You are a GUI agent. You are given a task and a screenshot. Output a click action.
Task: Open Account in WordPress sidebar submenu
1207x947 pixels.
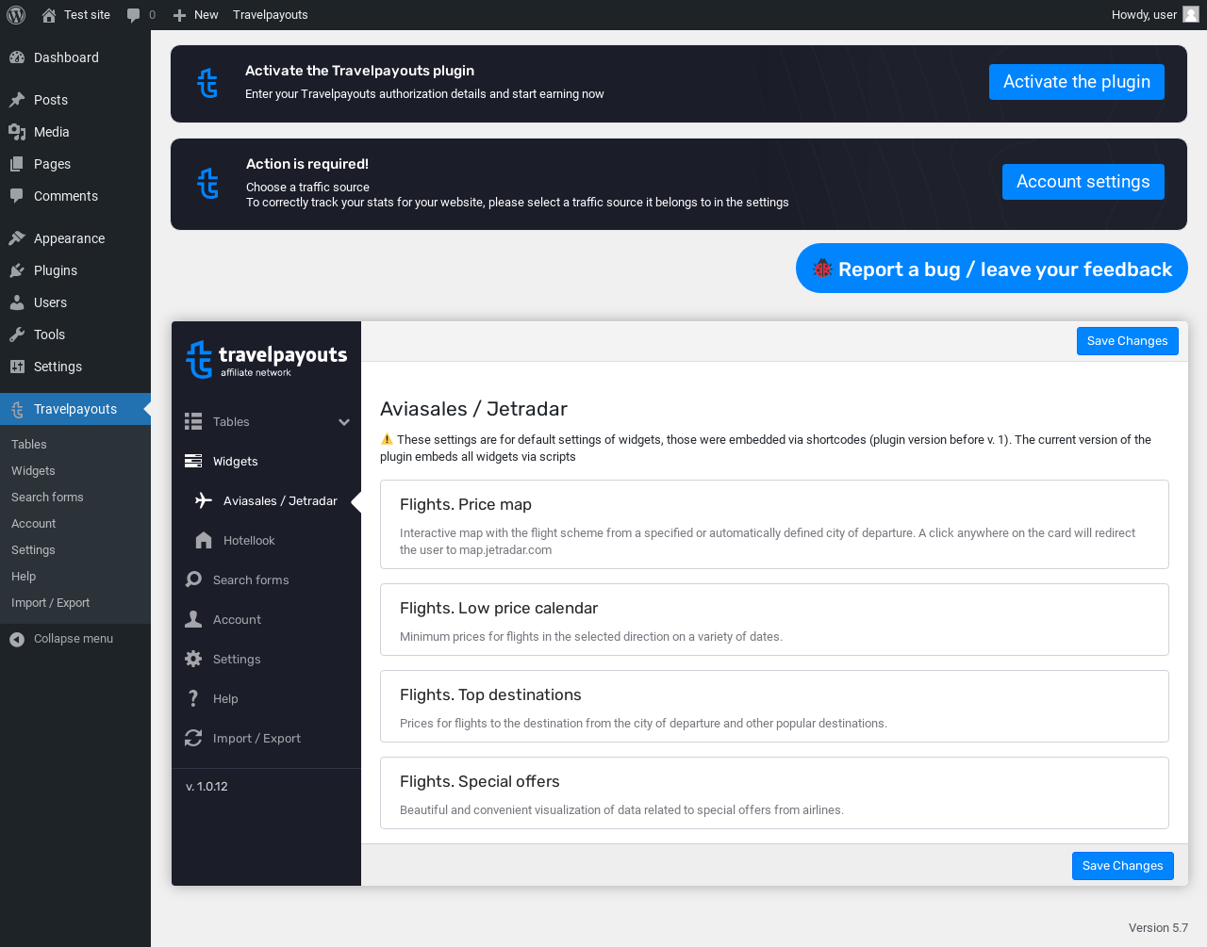pyautogui.click(x=34, y=524)
